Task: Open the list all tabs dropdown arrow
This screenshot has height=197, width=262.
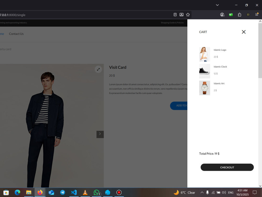Action: coord(217,5)
